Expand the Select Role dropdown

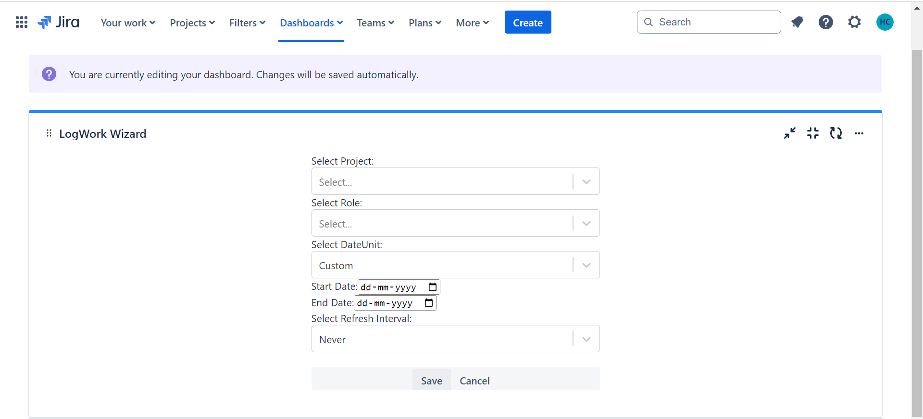[586, 223]
